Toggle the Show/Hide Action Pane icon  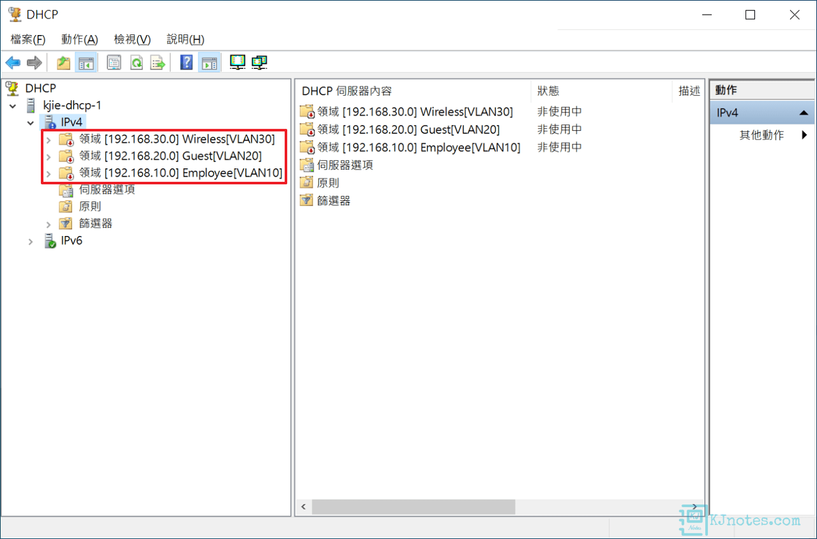pyautogui.click(x=209, y=63)
